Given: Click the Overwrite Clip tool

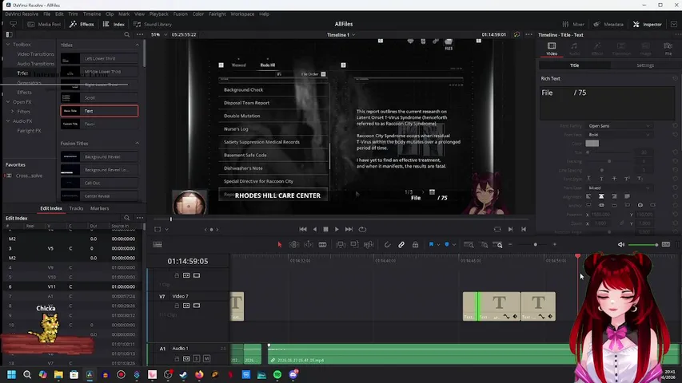Looking at the screenshot, I should pos(354,244).
